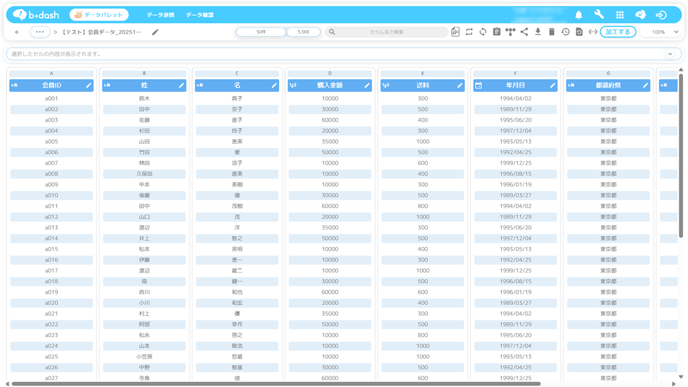The image size is (688, 387).
Task: Open the history clock icon
Action: click(x=565, y=32)
